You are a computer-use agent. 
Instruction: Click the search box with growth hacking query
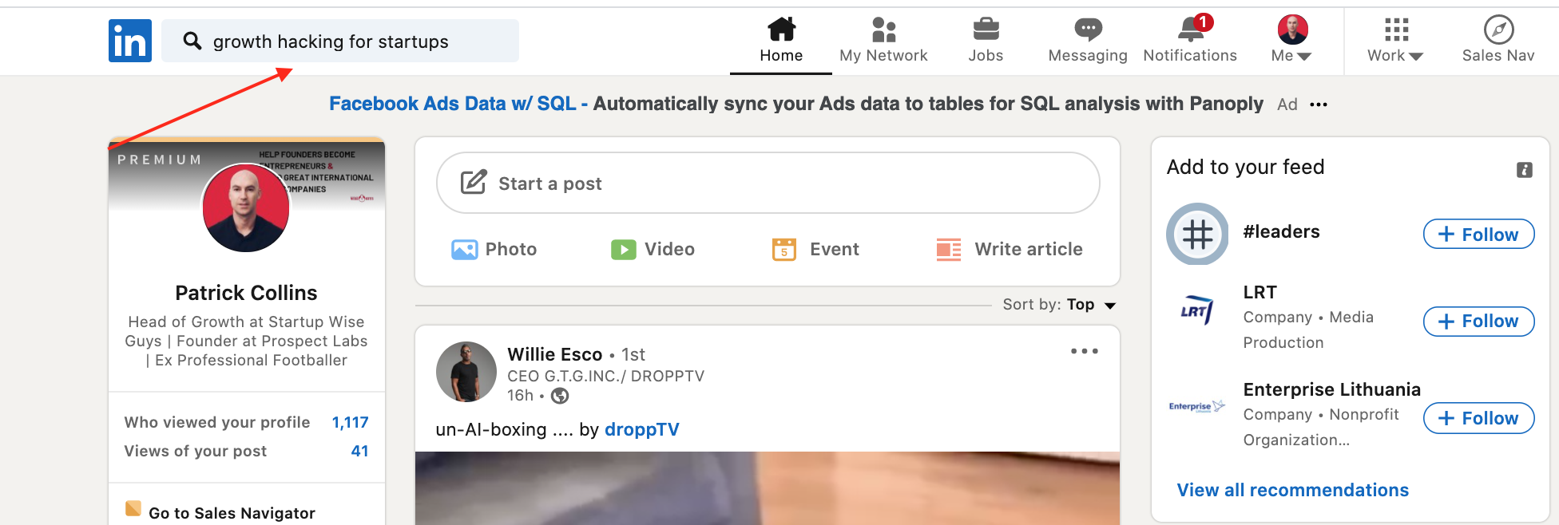340,41
